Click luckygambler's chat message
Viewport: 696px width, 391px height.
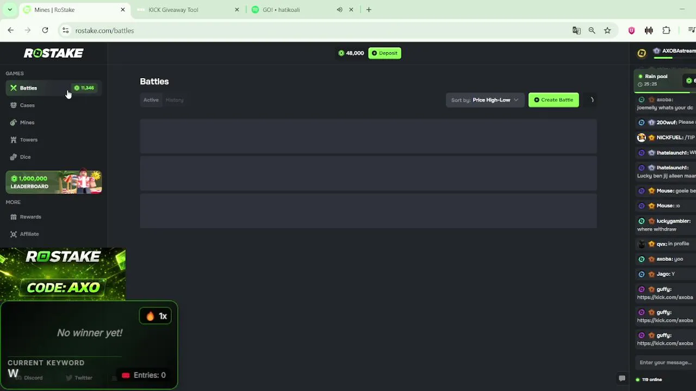click(x=664, y=225)
